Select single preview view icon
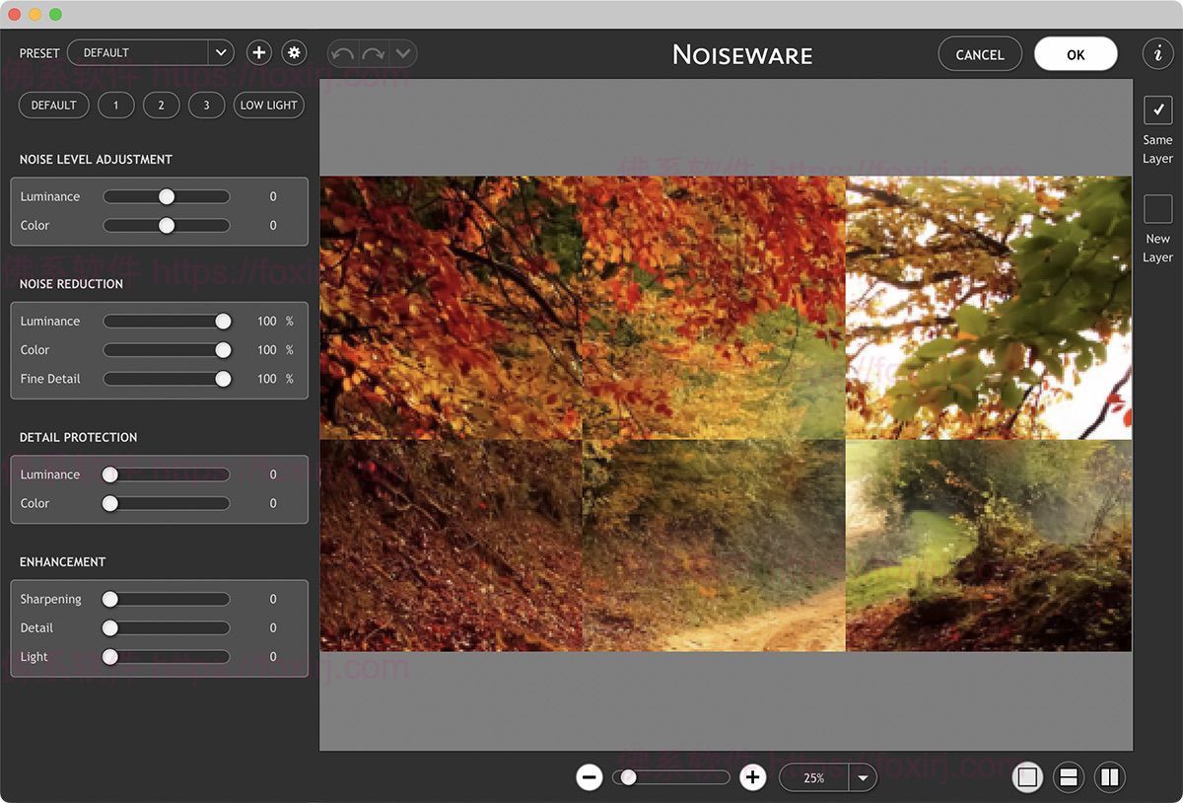 pos(1028,777)
